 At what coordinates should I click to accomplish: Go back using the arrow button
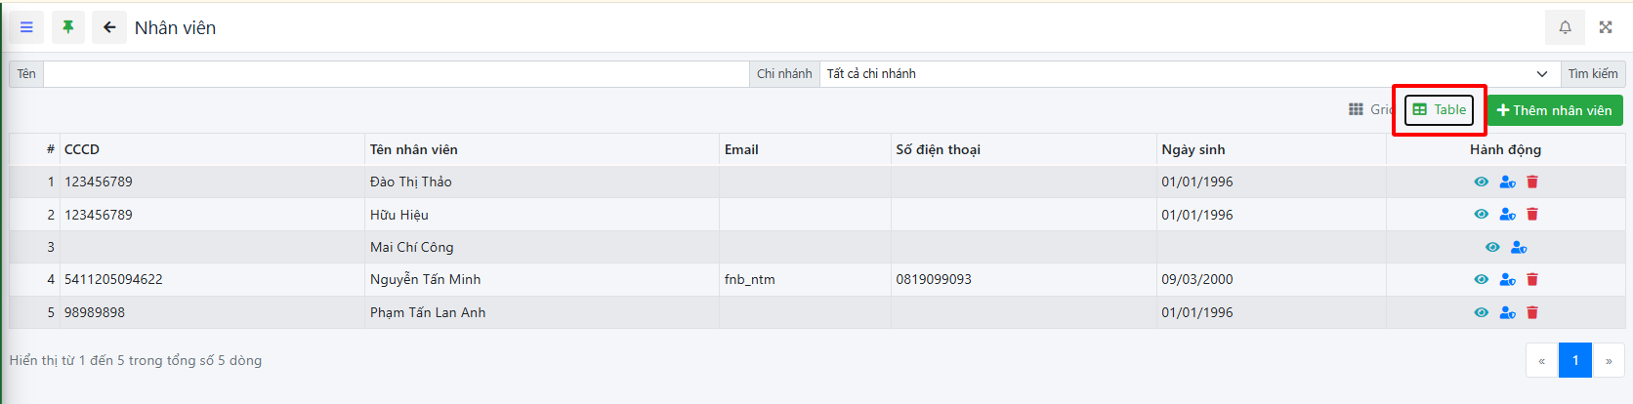pos(109,27)
